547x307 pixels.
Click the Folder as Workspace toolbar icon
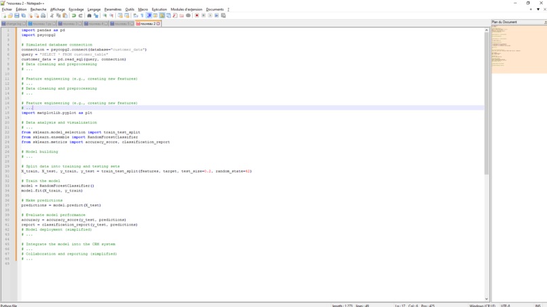pyautogui.click(x=181, y=16)
